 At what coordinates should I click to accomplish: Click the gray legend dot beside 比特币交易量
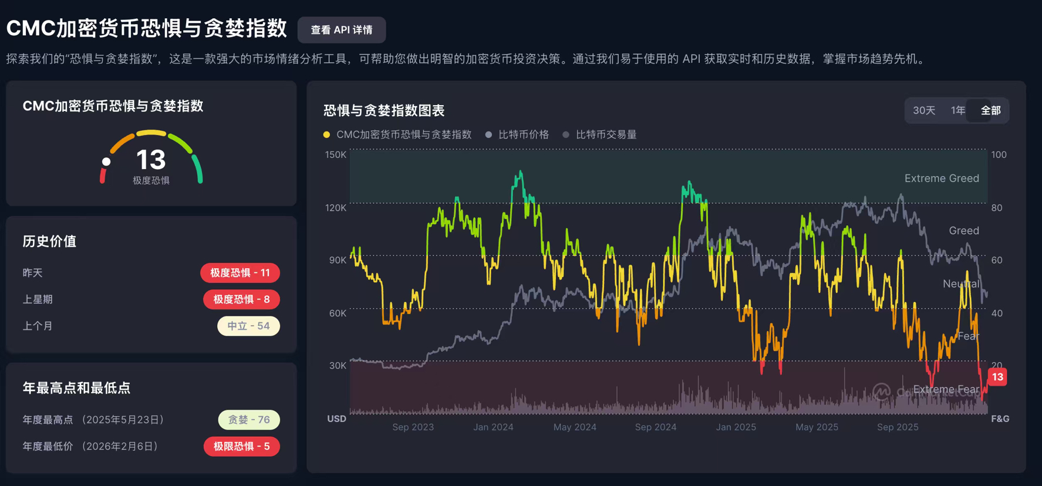[566, 134]
